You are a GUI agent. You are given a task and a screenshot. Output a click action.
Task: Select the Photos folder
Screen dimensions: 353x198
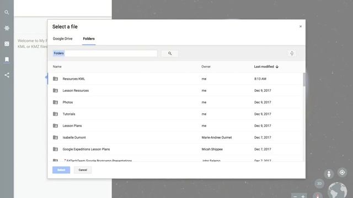(x=175, y=102)
